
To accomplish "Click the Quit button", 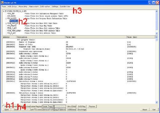I will coord(154,110).
